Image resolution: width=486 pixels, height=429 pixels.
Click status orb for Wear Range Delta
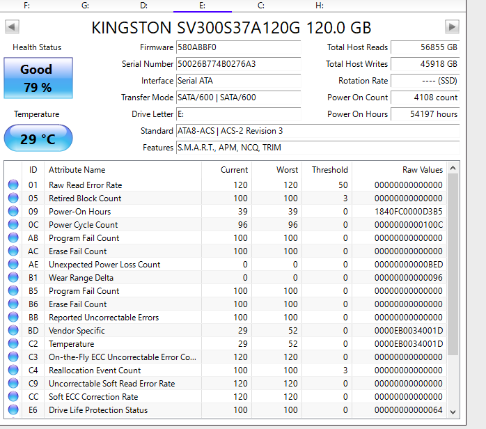(x=13, y=277)
